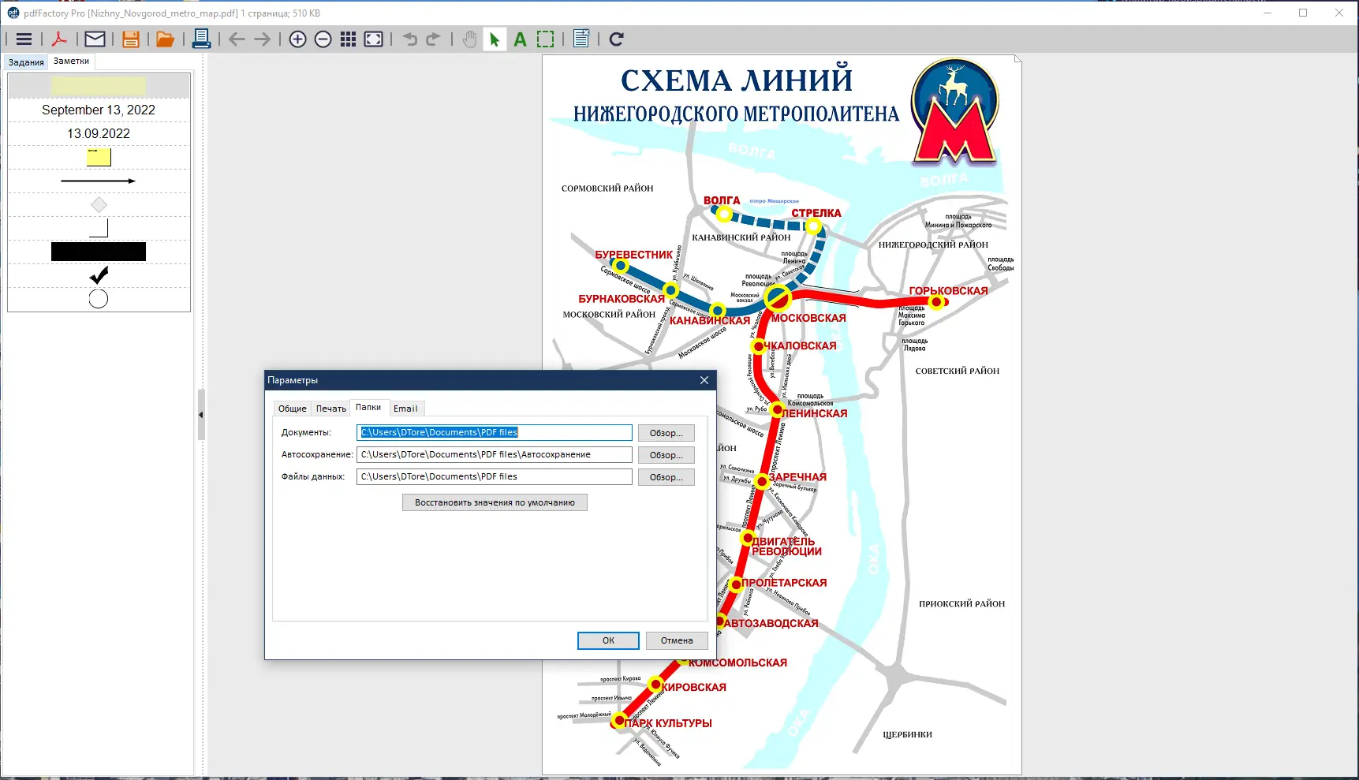Click the СХЕМА ЛИНИЙ map title
1359x780 pixels.
(x=737, y=80)
